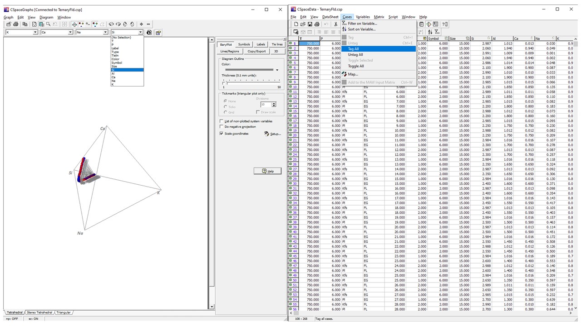Click the open file icon in CSpaceData
The width and height of the screenshot is (581, 326).
[303, 24]
